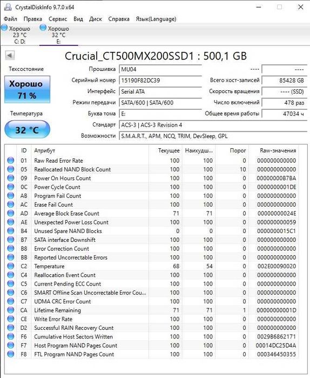Click status orb for Unused Spare NAND Blocks
This screenshot has width=310, height=378.
click(x=11, y=231)
